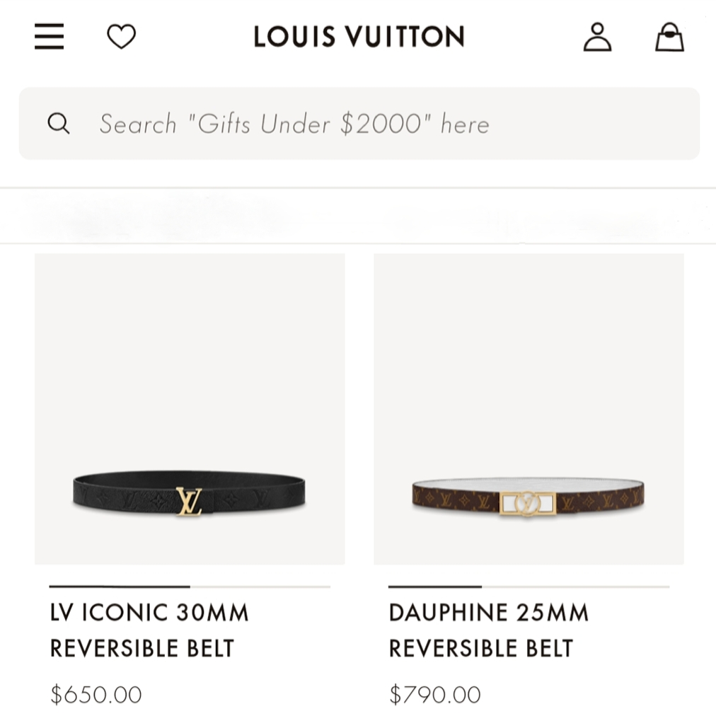This screenshot has width=716, height=716.
Task: Open the brown Dauphine belt photo
Action: click(529, 409)
